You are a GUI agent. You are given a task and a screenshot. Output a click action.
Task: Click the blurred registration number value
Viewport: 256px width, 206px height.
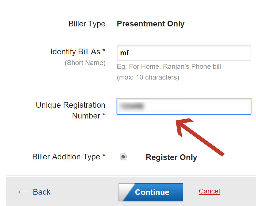coord(132,106)
